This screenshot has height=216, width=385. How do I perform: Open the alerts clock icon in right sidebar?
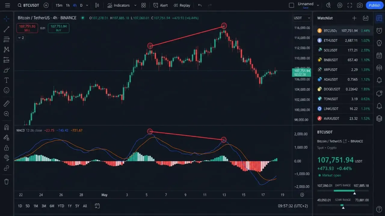click(x=379, y=31)
